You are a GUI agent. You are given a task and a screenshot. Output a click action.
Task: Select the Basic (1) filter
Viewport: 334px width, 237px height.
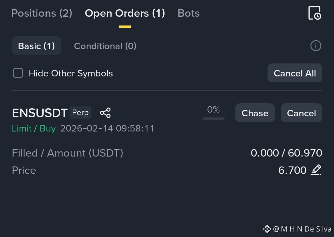coord(36,46)
